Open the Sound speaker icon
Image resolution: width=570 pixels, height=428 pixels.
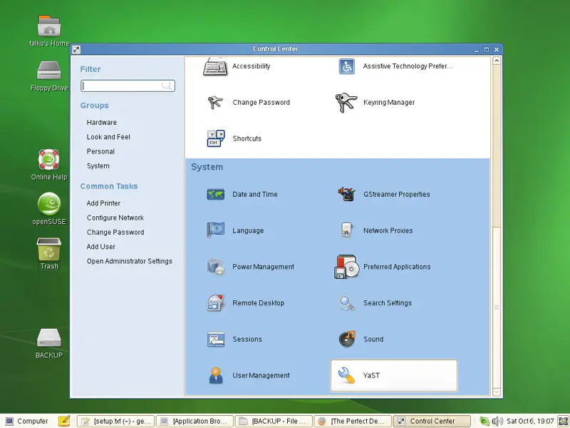point(346,340)
